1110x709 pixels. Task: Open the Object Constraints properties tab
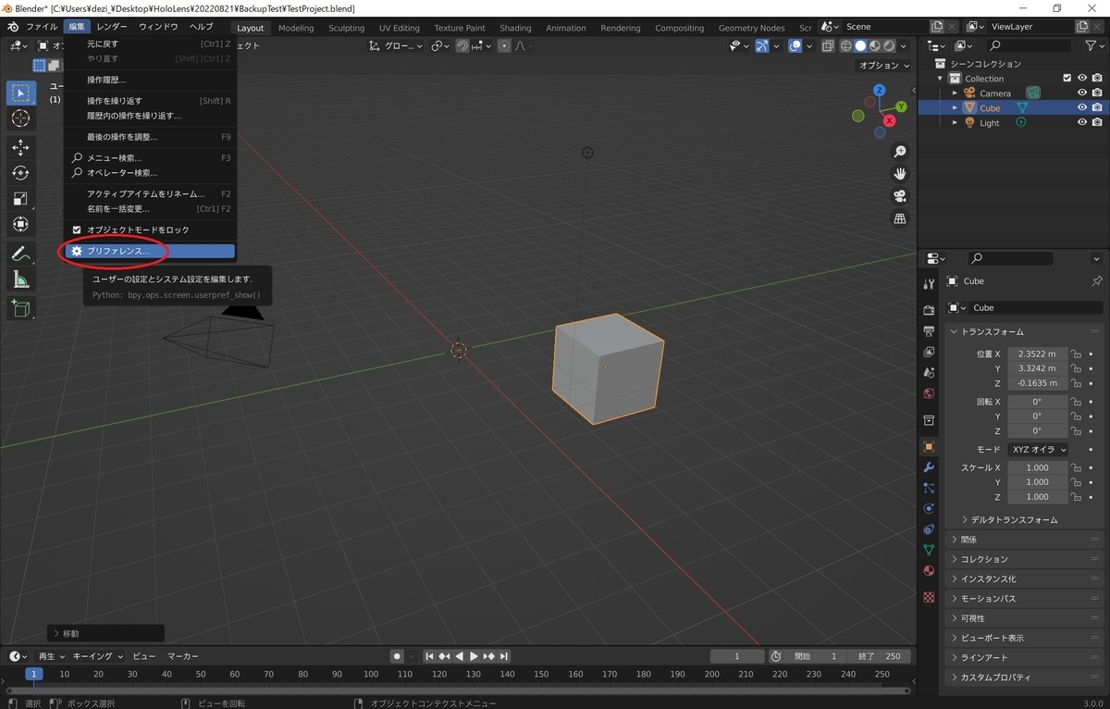click(929, 529)
